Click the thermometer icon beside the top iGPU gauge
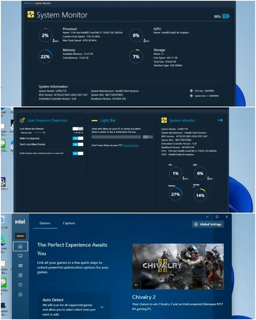The width and height of the screenshot is (256, 320). (145, 41)
